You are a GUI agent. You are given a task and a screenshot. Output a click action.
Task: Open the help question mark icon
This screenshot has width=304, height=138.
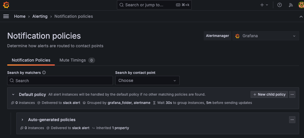(279, 5)
